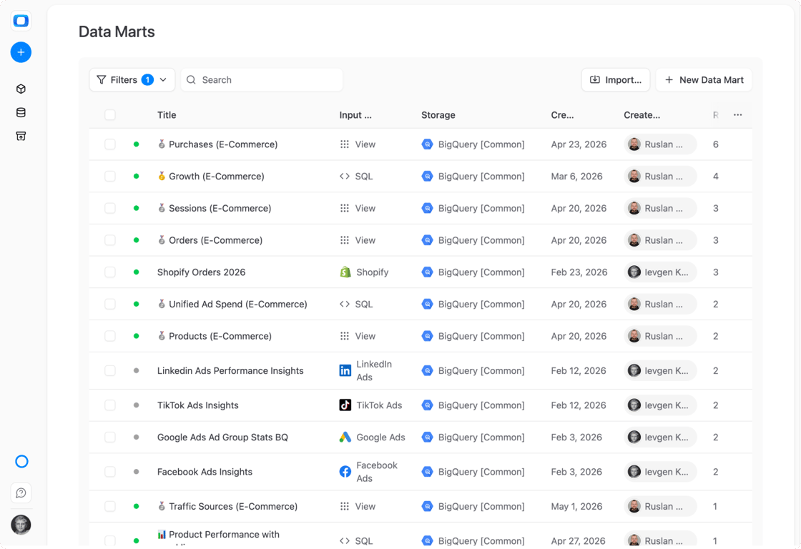
Task: Sort by the Cre... date column header
Action: tap(562, 115)
